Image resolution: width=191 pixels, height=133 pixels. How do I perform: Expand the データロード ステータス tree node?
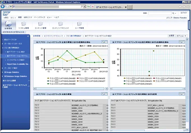pos(3,44)
